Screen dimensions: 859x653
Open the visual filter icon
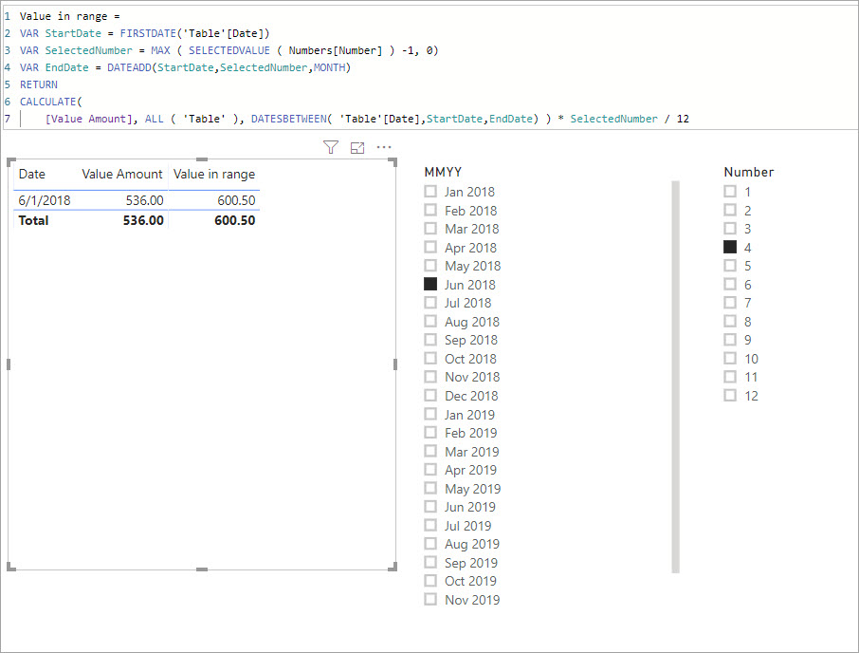(x=330, y=147)
